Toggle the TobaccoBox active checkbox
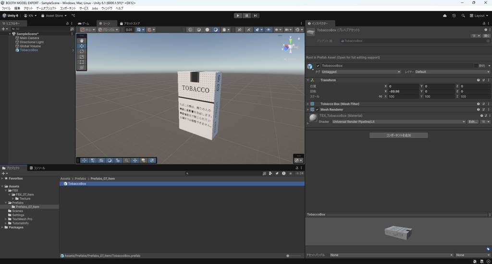This screenshot has width=492, height=264. coord(318,66)
